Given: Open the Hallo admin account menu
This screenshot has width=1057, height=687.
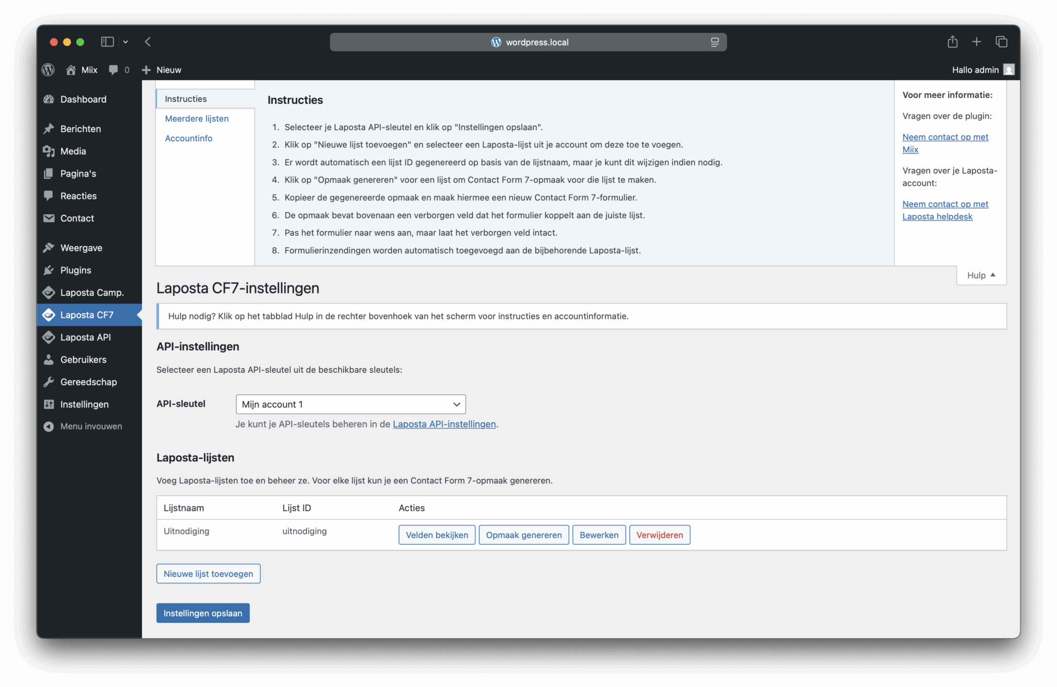Looking at the screenshot, I should (983, 70).
